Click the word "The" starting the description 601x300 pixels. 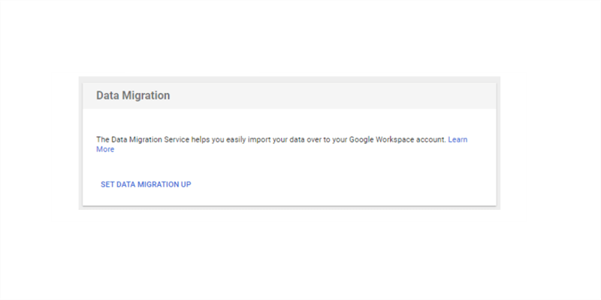click(103, 140)
